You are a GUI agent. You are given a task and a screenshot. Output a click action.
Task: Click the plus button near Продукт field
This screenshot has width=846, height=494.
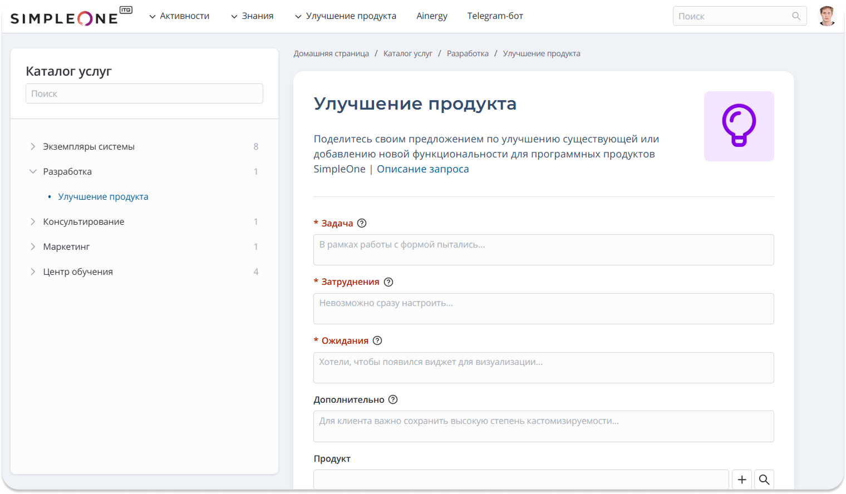(x=741, y=479)
